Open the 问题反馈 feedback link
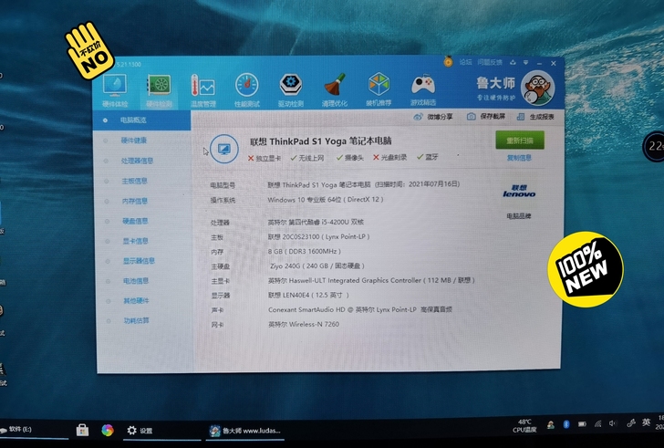Image resolution: width=664 pixels, height=448 pixels. click(490, 62)
